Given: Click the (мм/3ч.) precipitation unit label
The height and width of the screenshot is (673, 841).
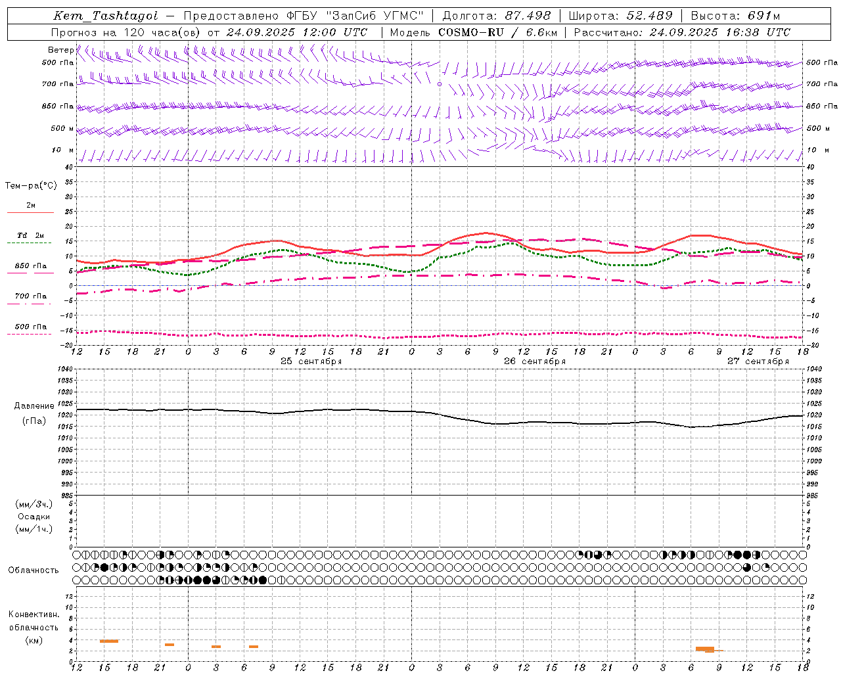Looking at the screenshot, I should coord(34,504).
